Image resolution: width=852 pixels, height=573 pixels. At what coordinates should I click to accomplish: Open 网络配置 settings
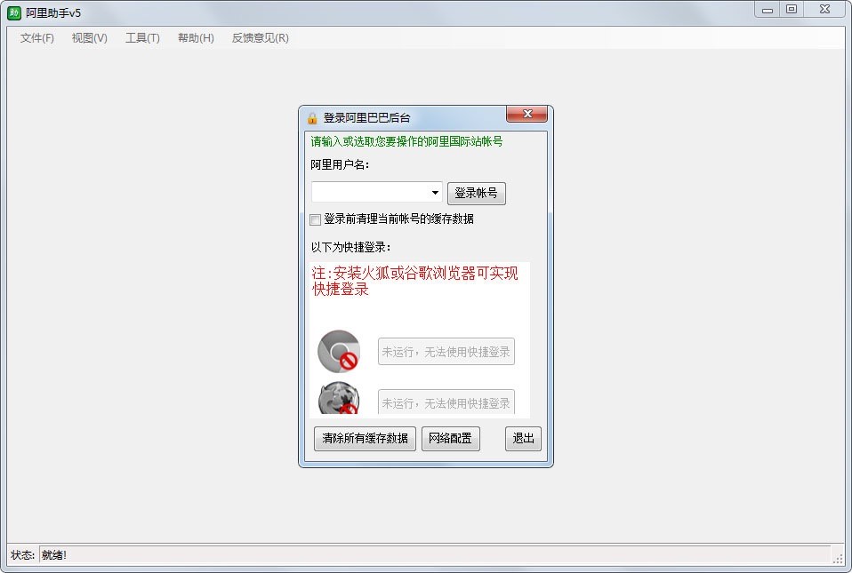450,439
